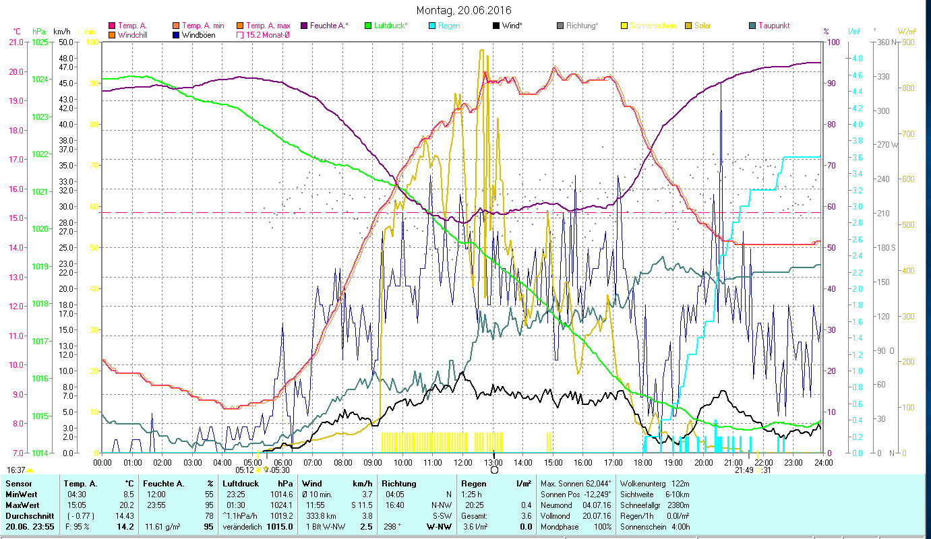This screenshot has width=931, height=539.
Task: Click the Taupunkt legend label
Action: click(x=774, y=26)
